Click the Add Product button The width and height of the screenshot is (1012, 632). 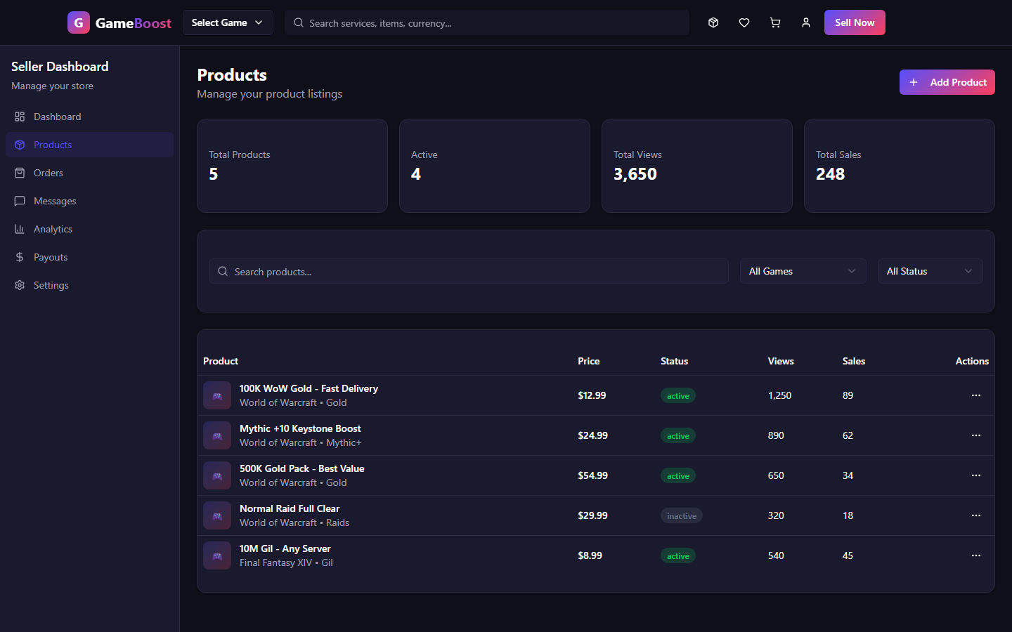point(947,82)
